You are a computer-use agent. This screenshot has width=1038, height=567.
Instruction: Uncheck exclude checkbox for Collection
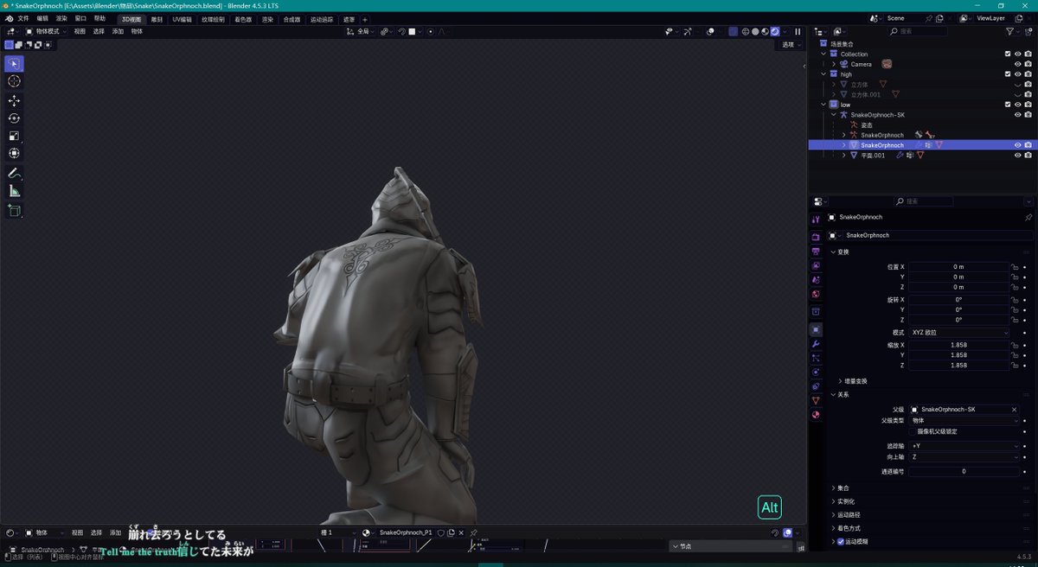[x=1008, y=54]
